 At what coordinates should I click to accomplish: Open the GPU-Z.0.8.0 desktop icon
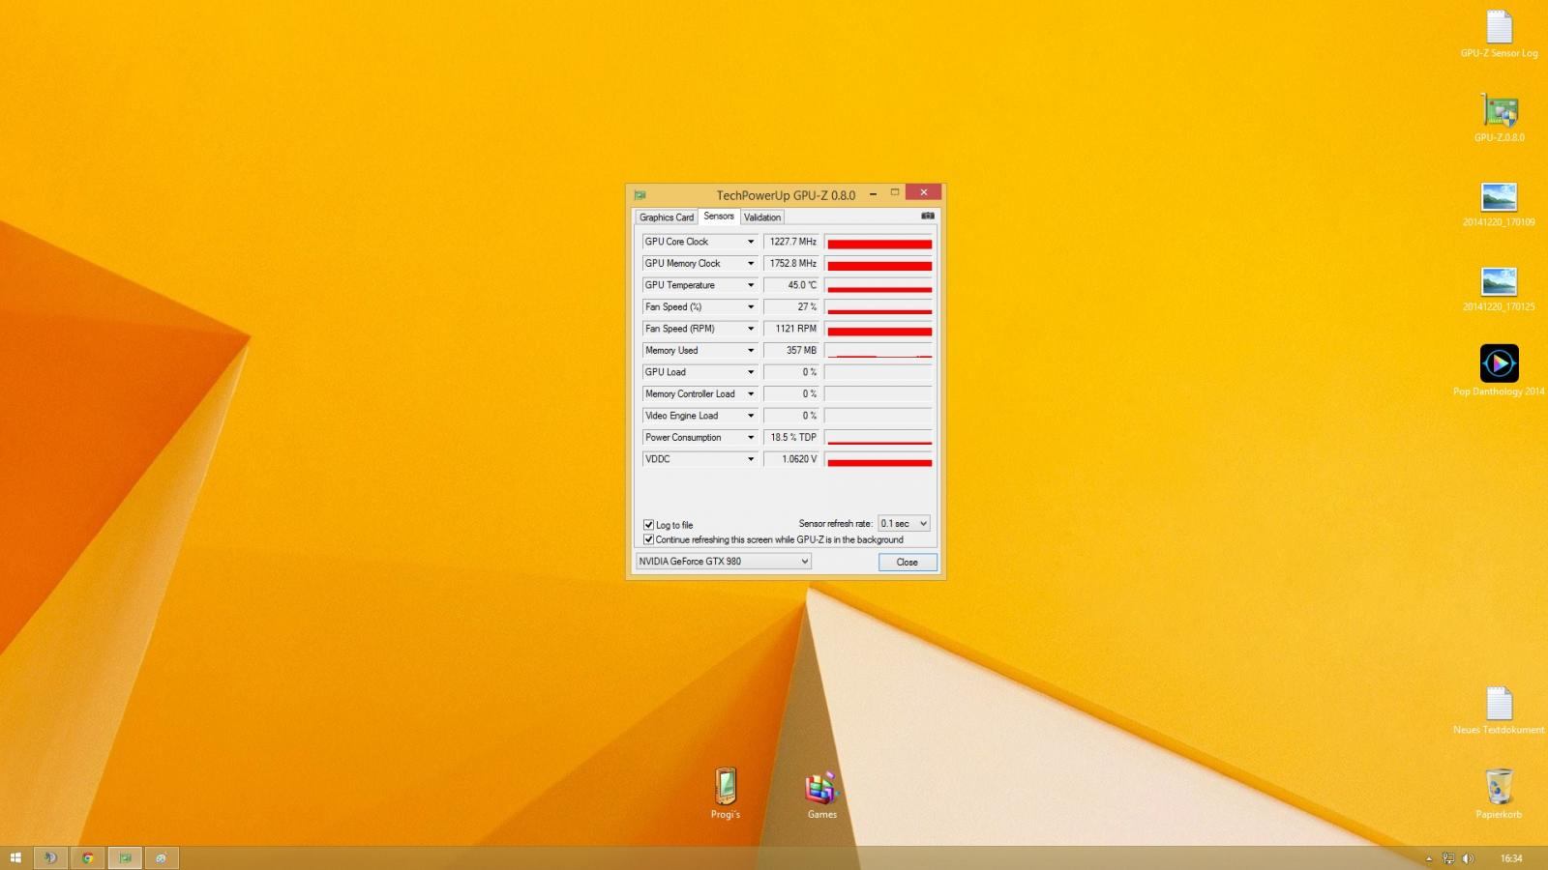coord(1499,118)
